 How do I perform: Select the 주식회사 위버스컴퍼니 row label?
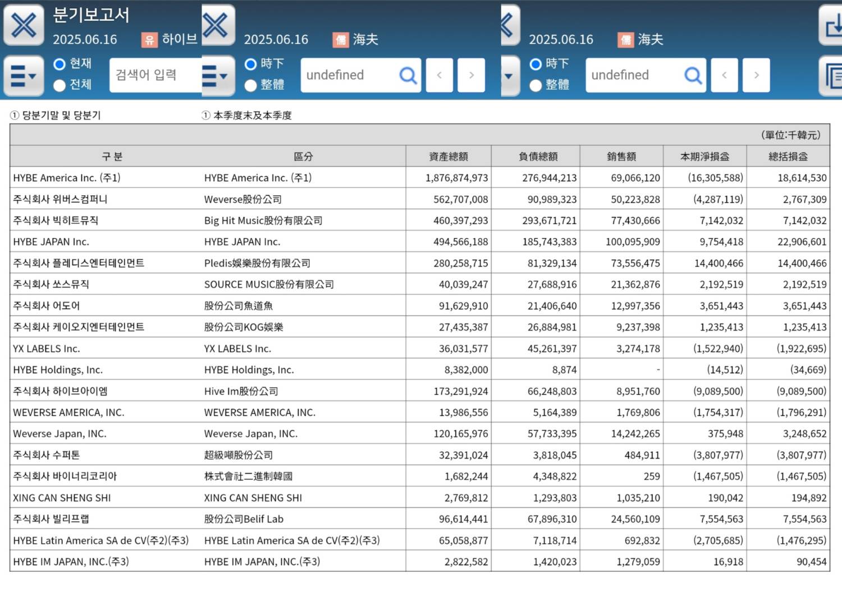pos(60,199)
